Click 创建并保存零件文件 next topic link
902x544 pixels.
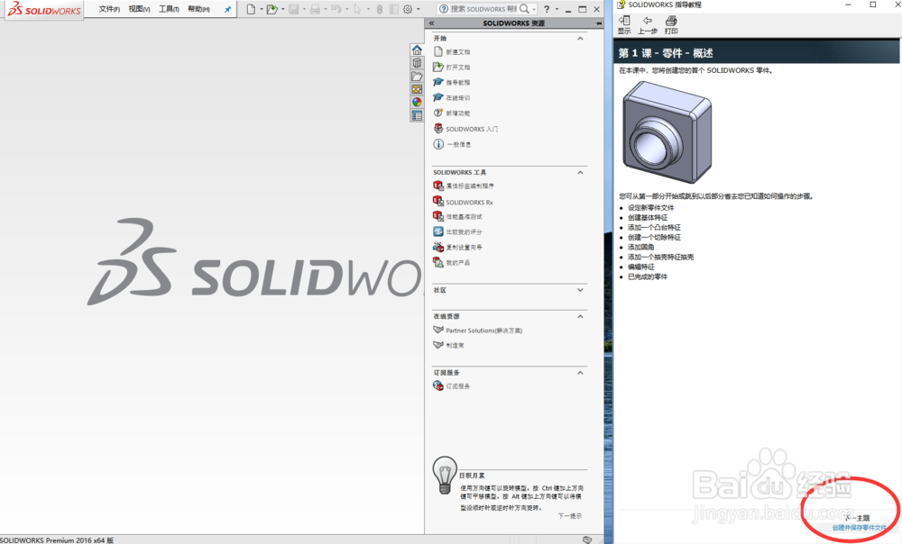860,528
